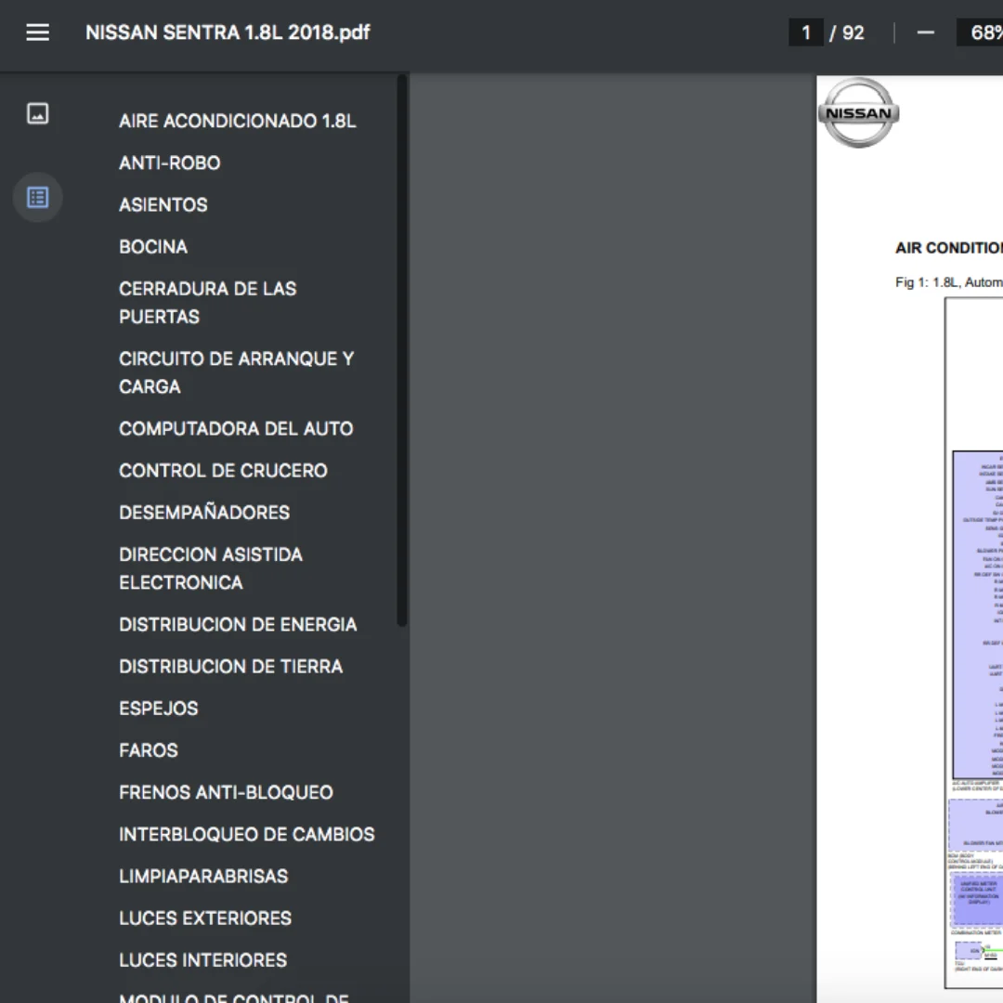The width and height of the screenshot is (1003, 1003).
Task: Jump to CONTROL DE CRUCERO
Action: point(223,471)
